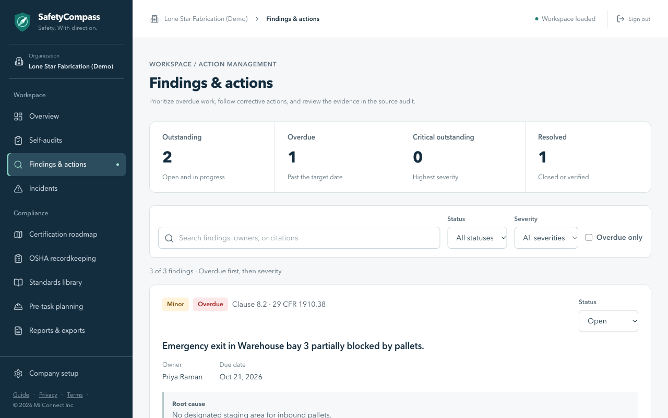Go to Self-audits section
Image resolution: width=668 pixels, height=418 pixels.
point(66,141)
